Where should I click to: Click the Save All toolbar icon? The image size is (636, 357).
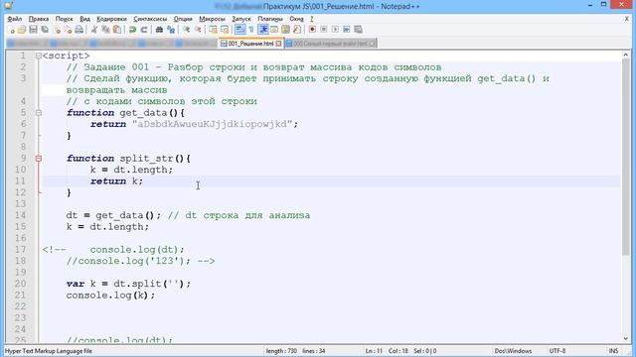pos(45,30)
